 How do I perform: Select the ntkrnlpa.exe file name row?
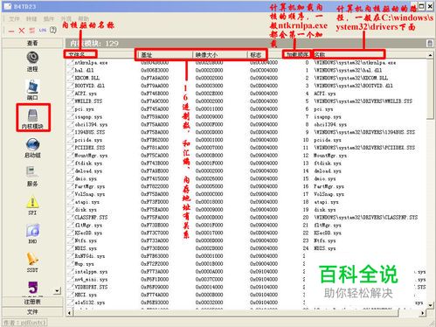(x=91, y=63)
